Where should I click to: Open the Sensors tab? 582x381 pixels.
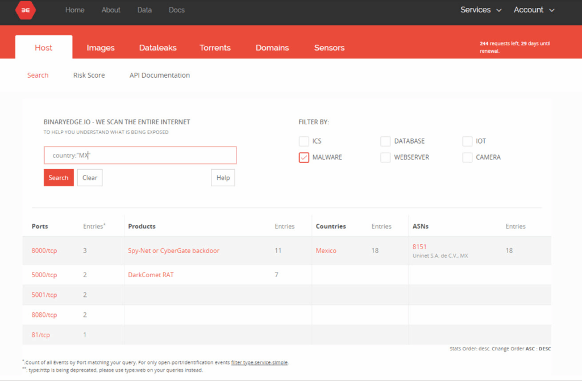(x=329, y=48)
